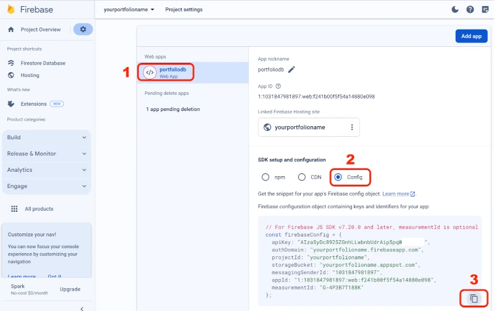
Task: Click Project settings breadcrumb title
Action: pos(184,9)
